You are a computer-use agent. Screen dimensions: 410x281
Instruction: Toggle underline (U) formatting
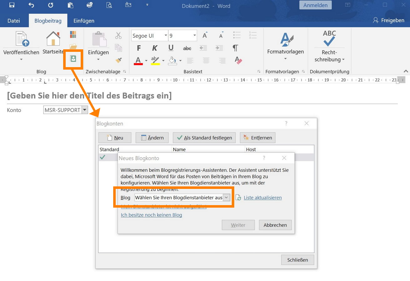(x=171, y=48)
